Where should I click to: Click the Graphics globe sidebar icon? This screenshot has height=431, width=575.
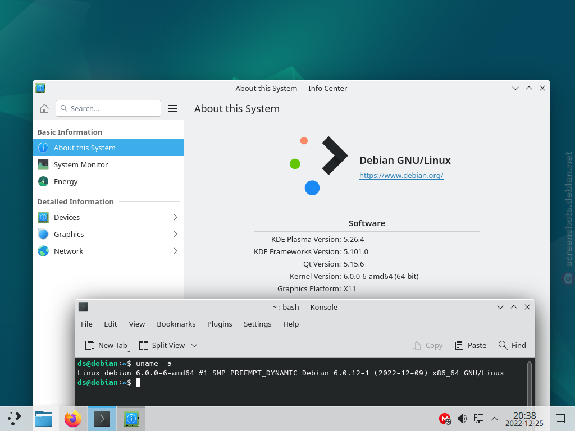pyautogui.click(x=43, y=234)
